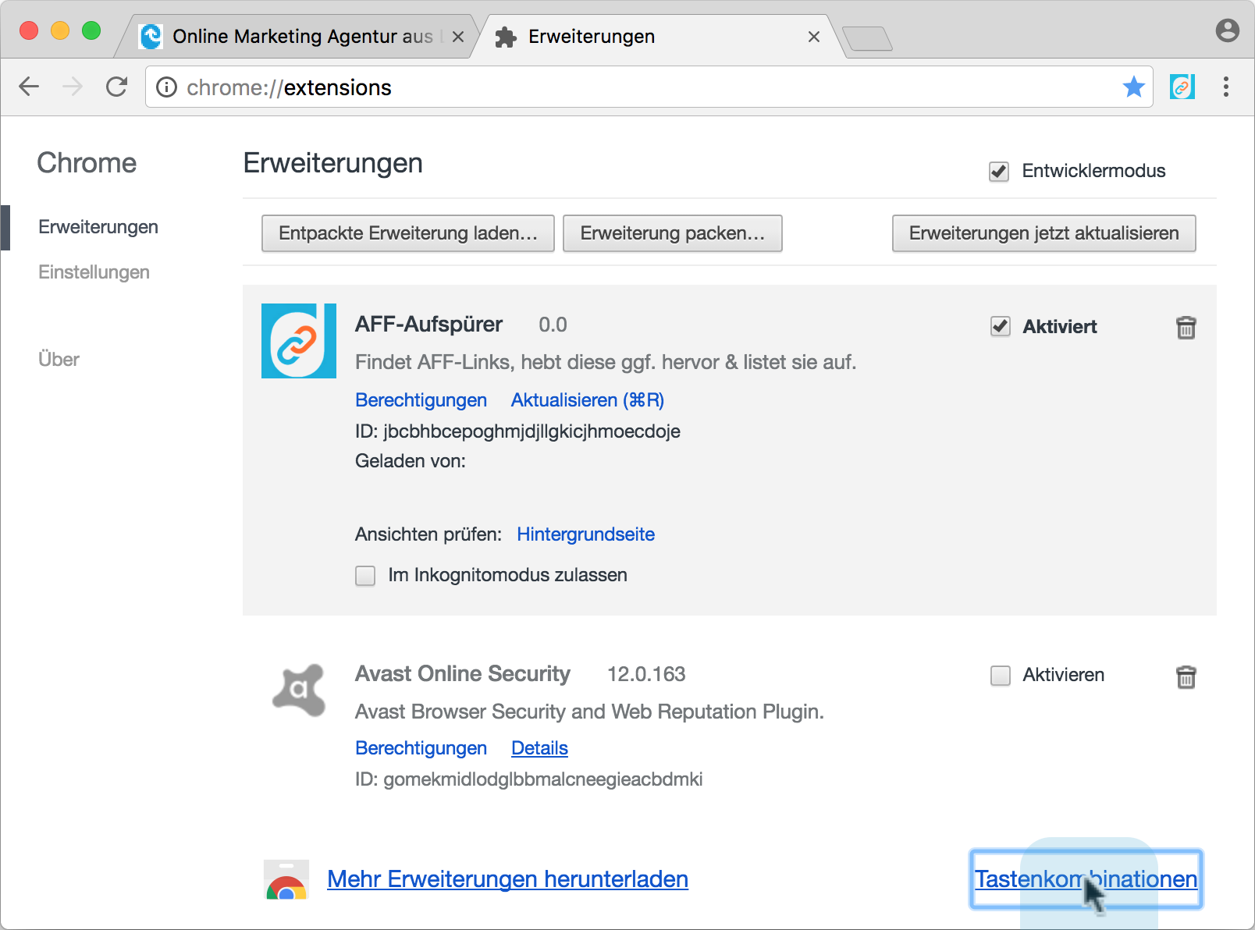The height and width of the screenshot is (930, 1255).
Task: Disable the Entwicklermodus checkbox
Action: [999, 172]
